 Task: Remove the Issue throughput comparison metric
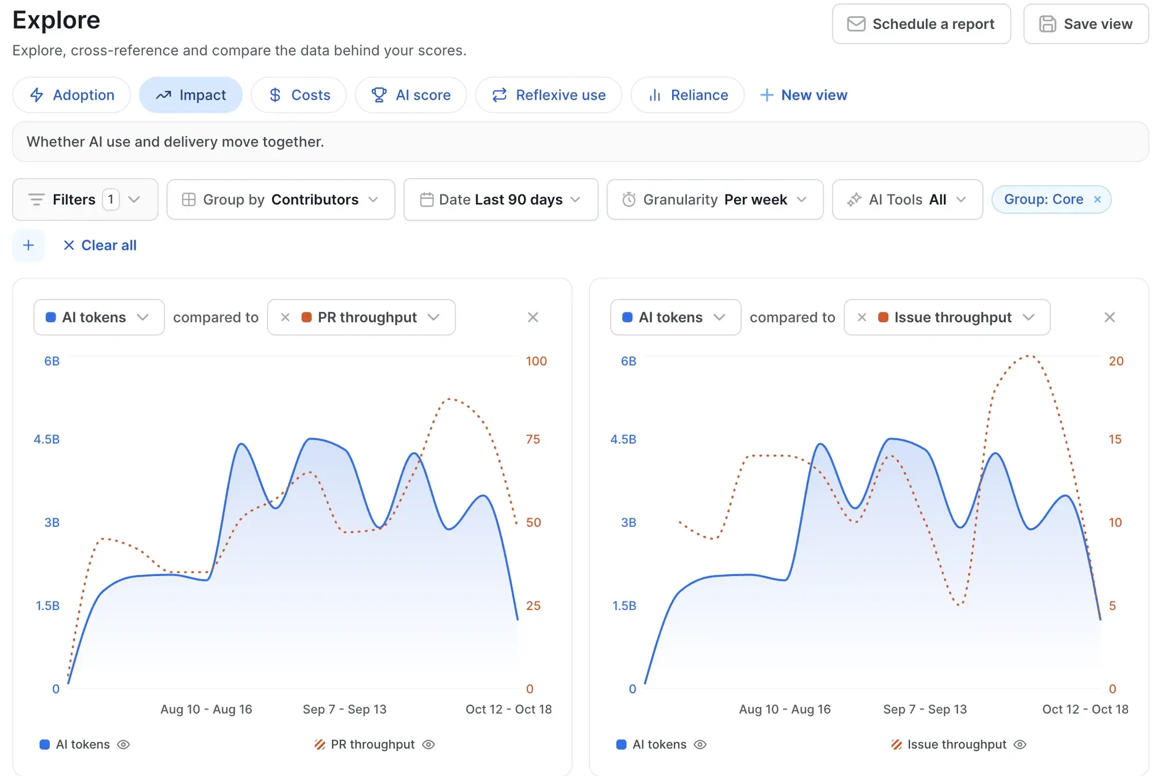pos(862,317)
